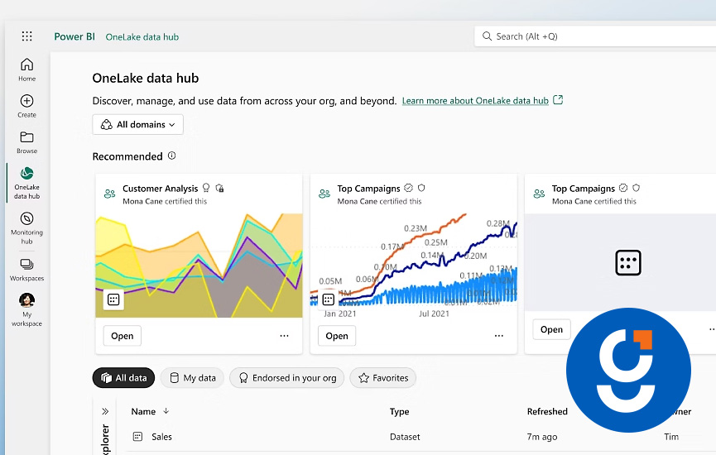
Task: Select the OneLake data hub sidebar icon
Action: tap(26, 175)
